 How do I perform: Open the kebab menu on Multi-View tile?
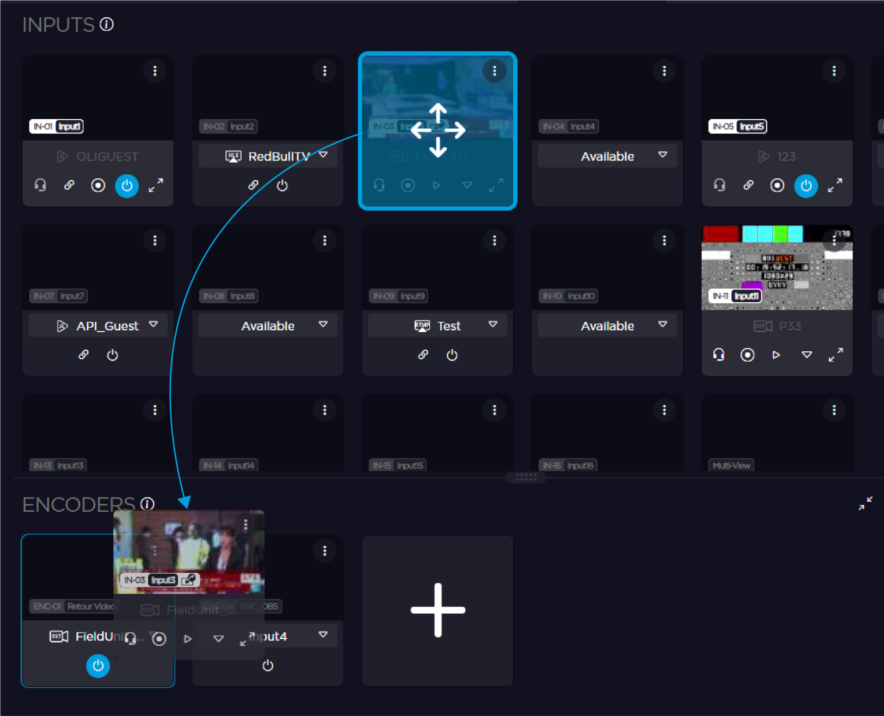pos(834,410)
